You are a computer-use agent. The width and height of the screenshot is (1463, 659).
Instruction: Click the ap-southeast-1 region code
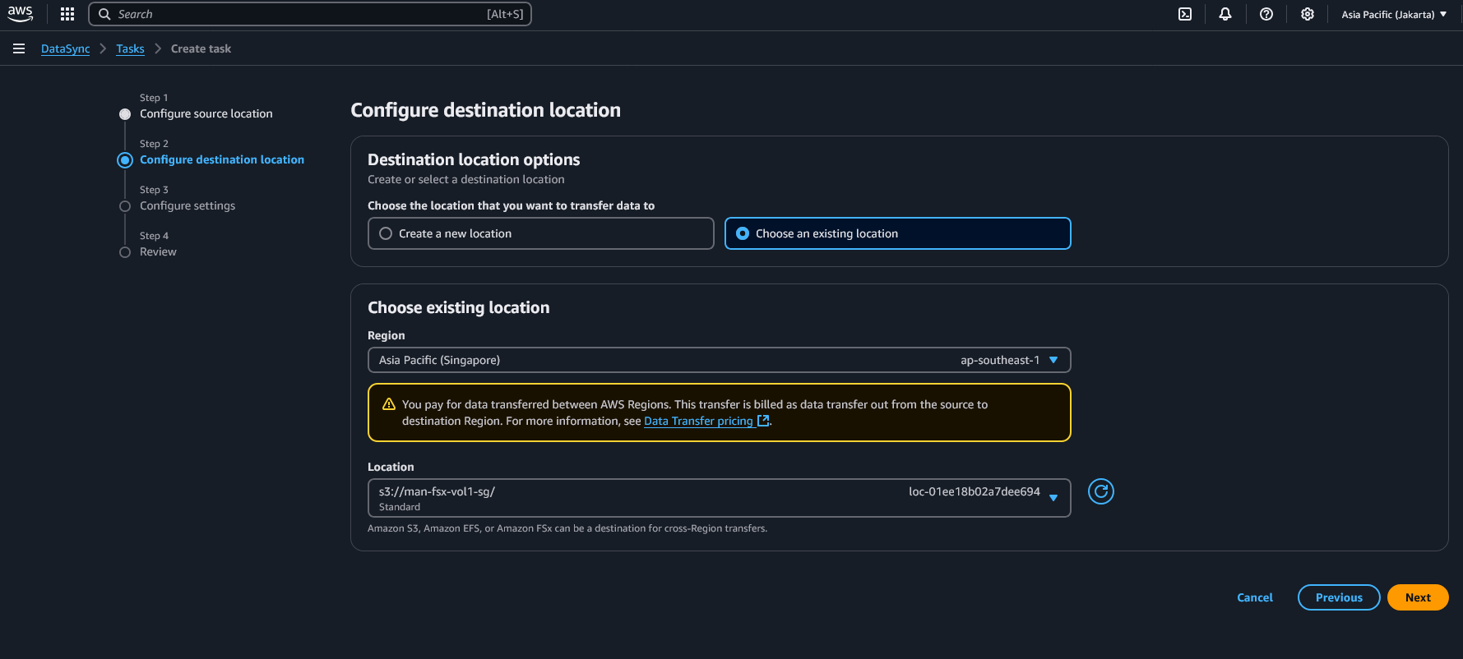(999, 360)
